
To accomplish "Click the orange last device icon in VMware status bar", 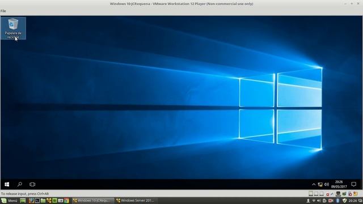I will 356,194.
